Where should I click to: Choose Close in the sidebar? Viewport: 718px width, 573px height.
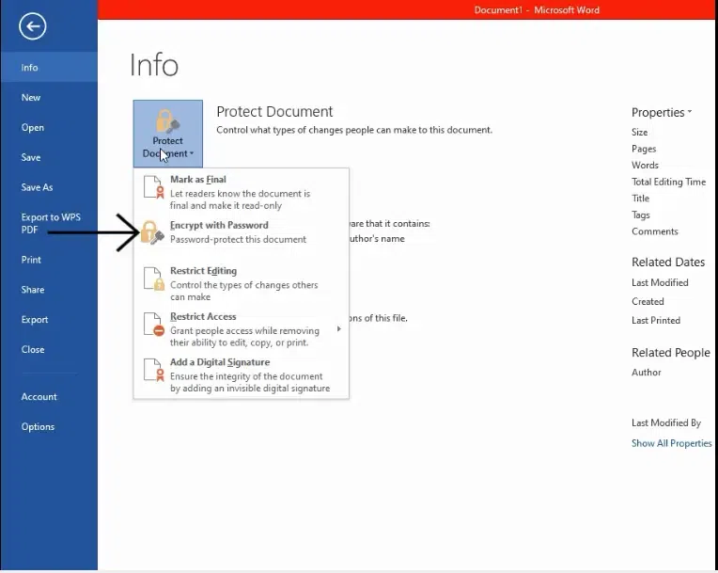(x=49, y=350)
